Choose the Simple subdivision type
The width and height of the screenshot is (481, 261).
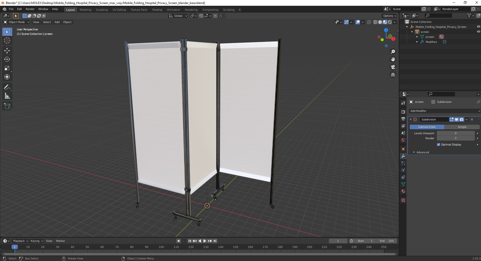[x=462, y=127]
